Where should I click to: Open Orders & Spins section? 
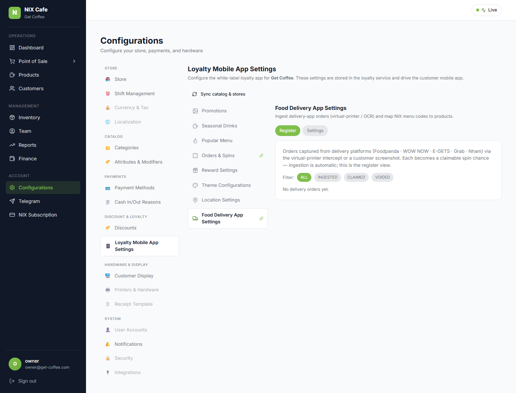[x=228, y=156]
